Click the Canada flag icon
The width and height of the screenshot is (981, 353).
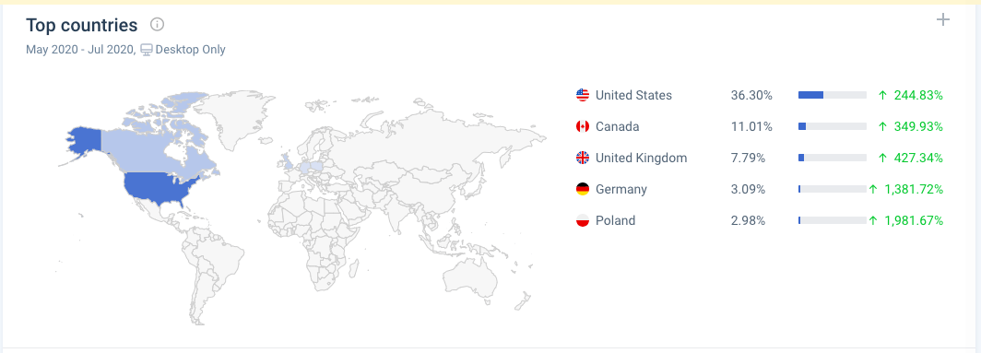(583, 126)
